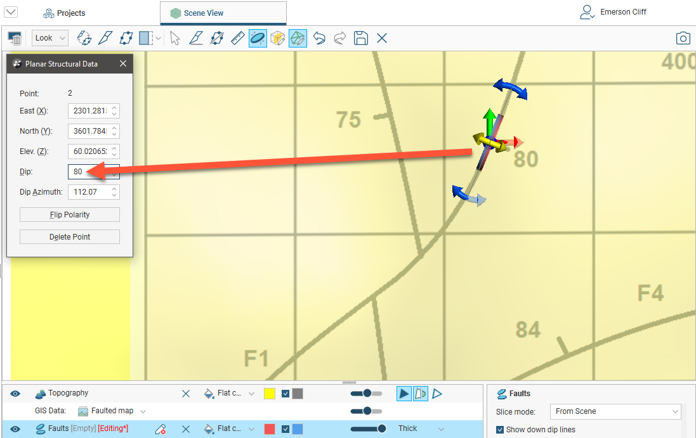Screen dimensions: 696x438
Task: Click the Faults blue colour swatch
Action: pyautogui.click(x=298, y=429)
